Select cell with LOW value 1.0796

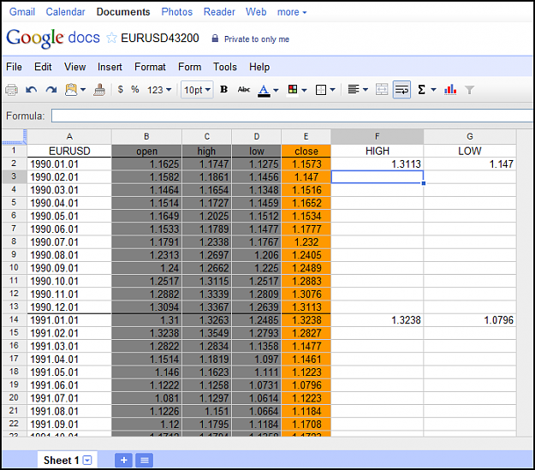(469, 320)
